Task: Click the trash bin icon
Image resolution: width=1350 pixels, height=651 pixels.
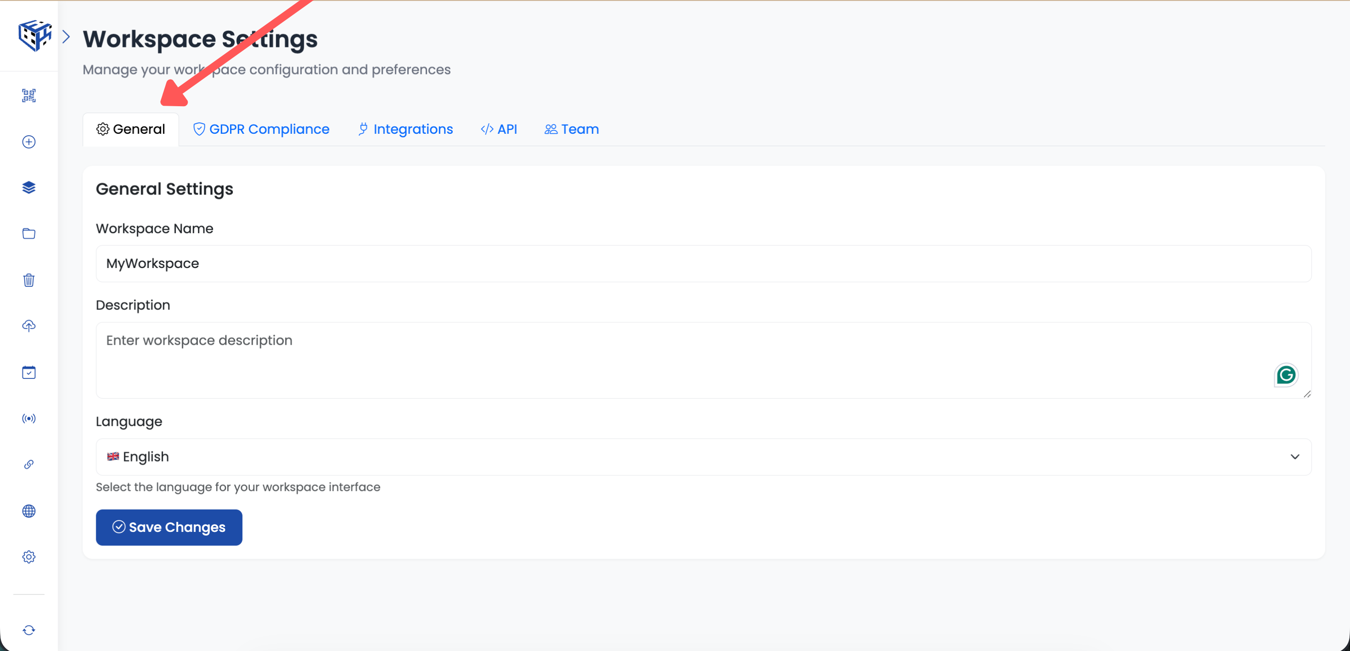Action: (29, 280)
